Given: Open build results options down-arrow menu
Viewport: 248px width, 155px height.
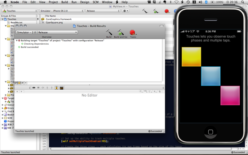Looking at the screenshot, I should click(x=26, y=83).
